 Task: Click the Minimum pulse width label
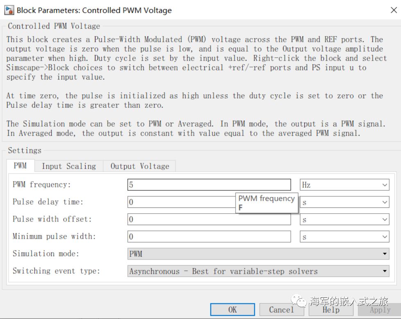click(54, 236)
